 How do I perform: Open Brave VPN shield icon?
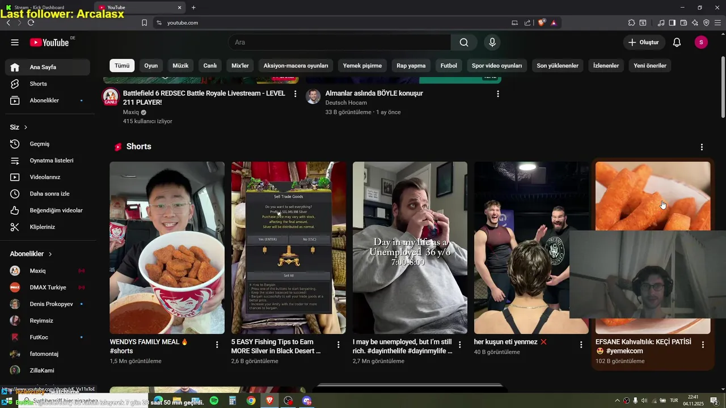coord(706,23)
